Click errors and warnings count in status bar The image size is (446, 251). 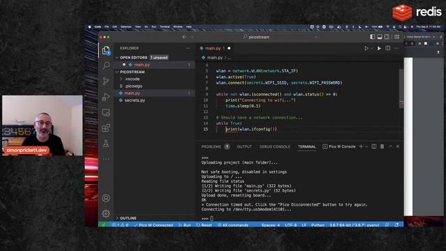click(x=120, y=225)
